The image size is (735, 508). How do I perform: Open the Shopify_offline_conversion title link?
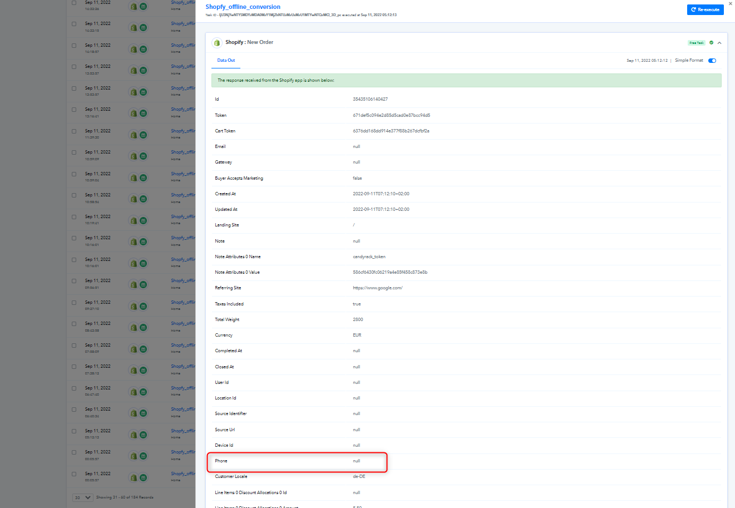[243, 7]
